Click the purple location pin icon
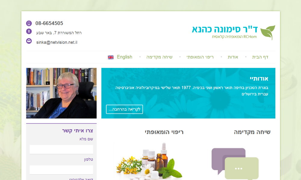Screen dimensions: 301x180 coord(29,31)
